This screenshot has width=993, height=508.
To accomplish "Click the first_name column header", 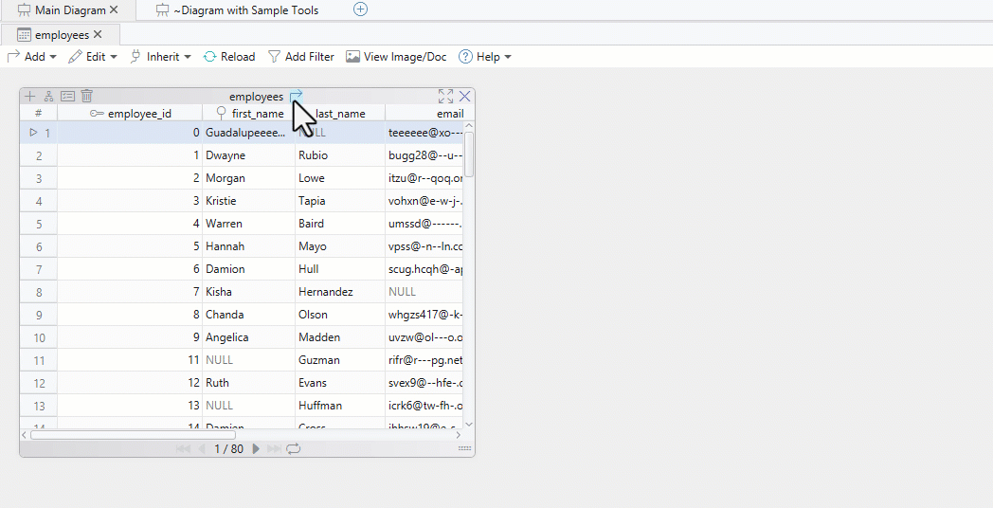I will pos(249,114).
